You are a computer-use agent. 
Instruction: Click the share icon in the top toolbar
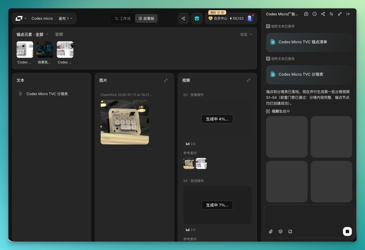tap(183, 18)
